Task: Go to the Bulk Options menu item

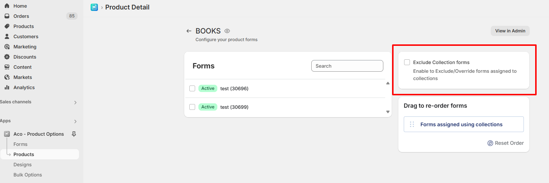Action: pyautogui.click(x=28, y=175)
